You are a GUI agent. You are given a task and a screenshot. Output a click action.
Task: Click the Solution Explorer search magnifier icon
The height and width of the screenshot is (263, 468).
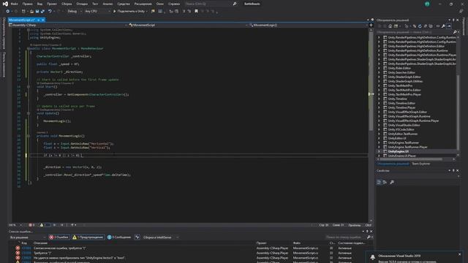tap(455, 32)
